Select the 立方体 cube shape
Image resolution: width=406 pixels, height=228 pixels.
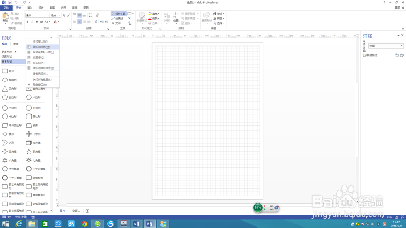[33, 143]
